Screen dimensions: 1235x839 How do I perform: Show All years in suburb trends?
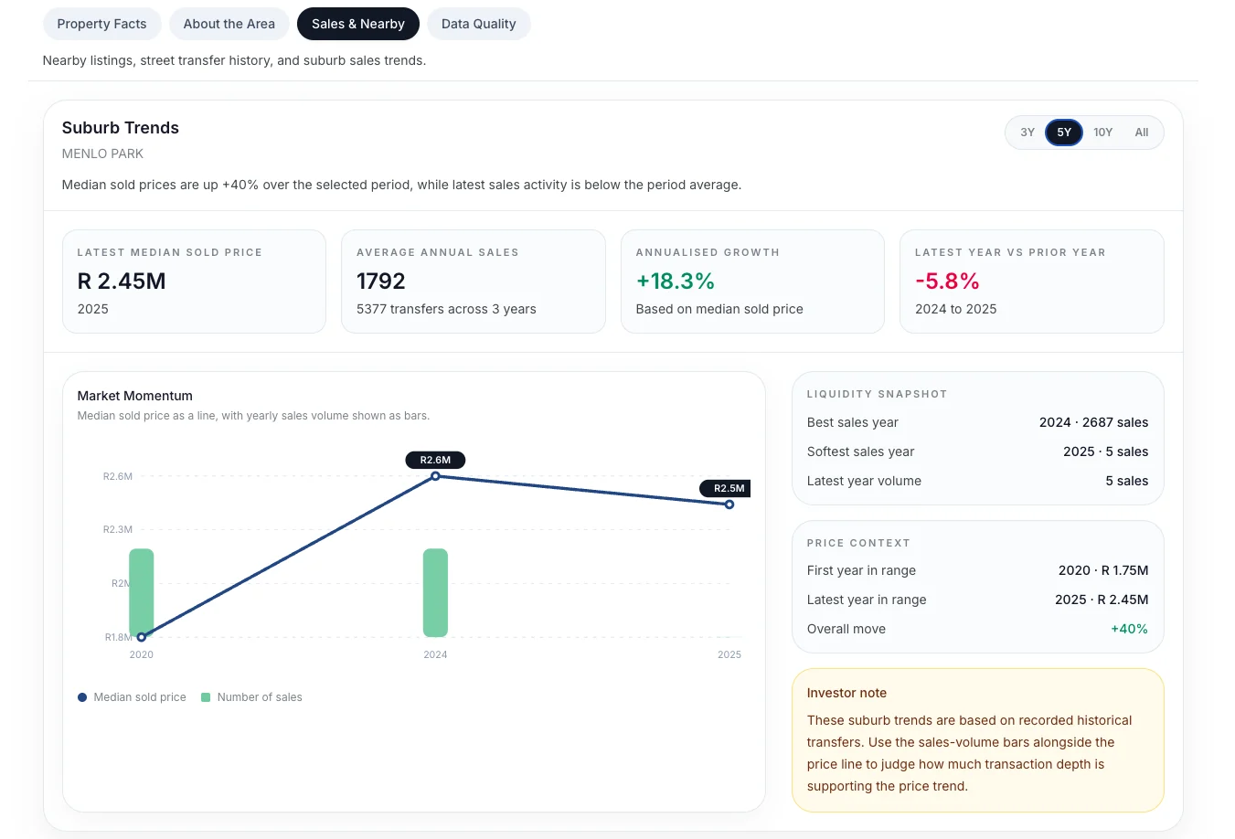tap(1142, 133)
